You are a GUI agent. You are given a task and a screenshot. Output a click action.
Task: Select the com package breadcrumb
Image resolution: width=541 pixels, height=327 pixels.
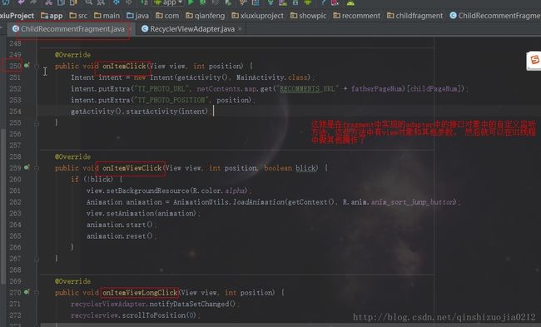[x=167, y=16]
